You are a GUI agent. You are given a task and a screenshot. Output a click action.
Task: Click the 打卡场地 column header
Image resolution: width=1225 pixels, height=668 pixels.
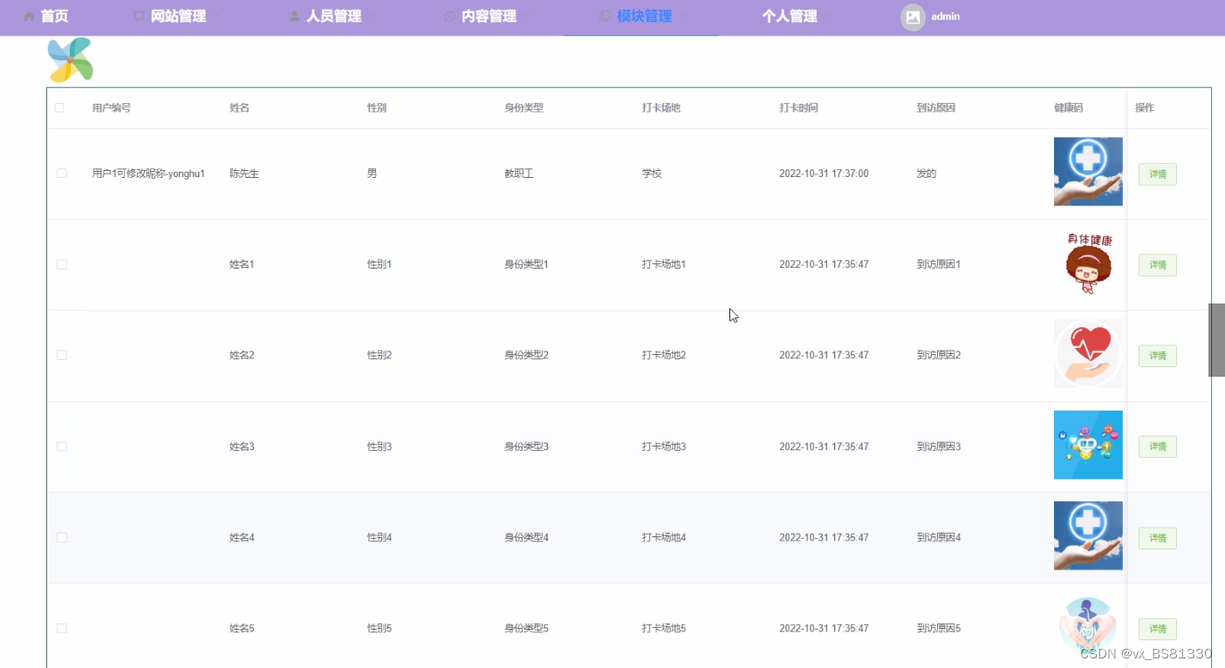pyautogui.click(x=661, y=108)
